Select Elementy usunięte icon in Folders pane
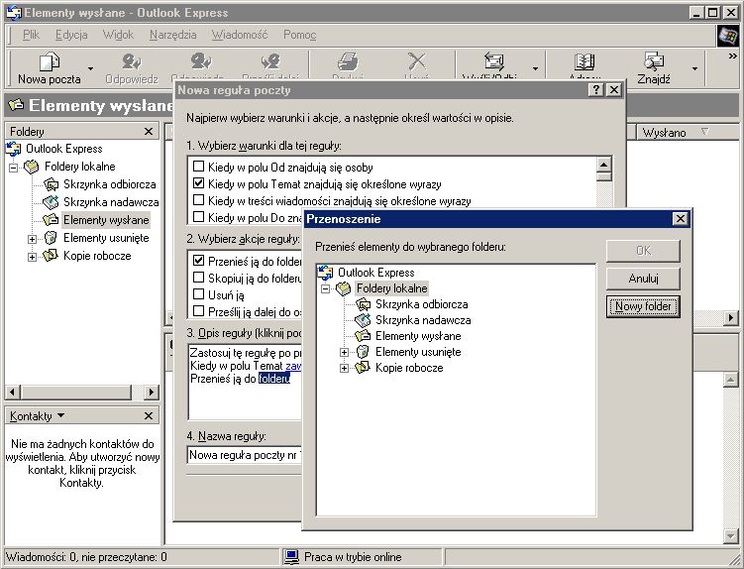744x569 pixels. point(51,238)
